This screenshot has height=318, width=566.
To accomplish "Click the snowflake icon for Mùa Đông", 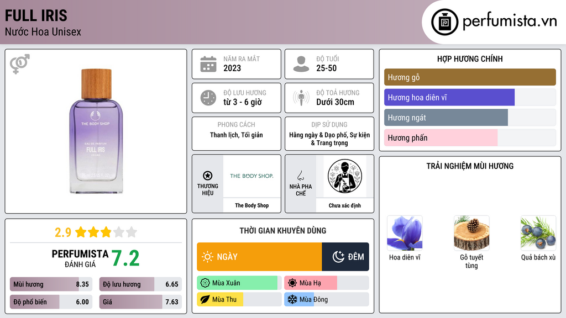I will tap(292, 300).
